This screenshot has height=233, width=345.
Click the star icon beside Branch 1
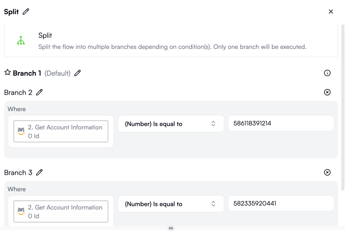point(8,72)
